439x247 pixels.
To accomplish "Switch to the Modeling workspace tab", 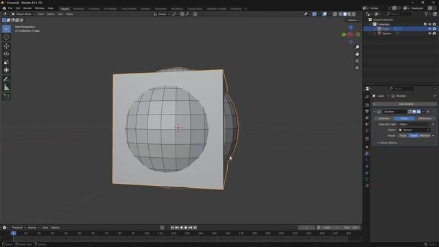I will click(x=78, y=9).
